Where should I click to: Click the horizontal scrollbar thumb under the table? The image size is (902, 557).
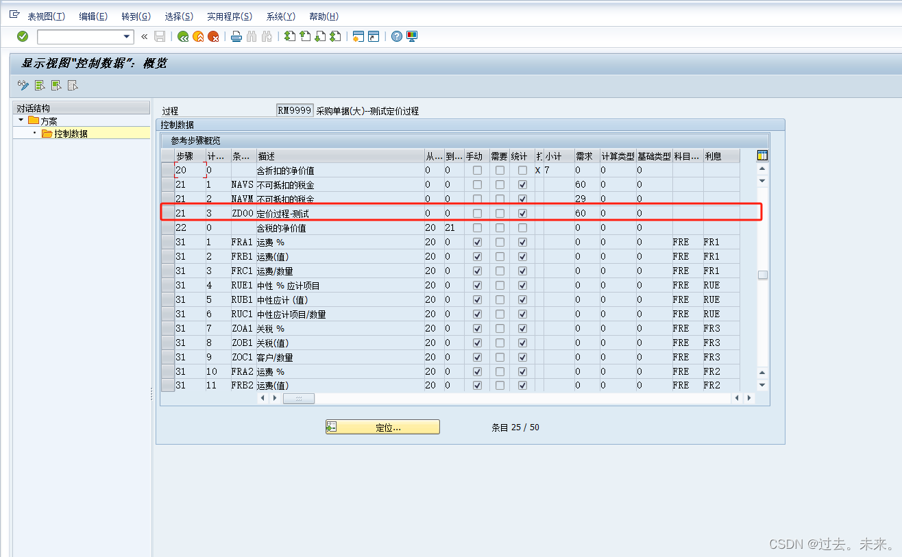pos(298,398)
